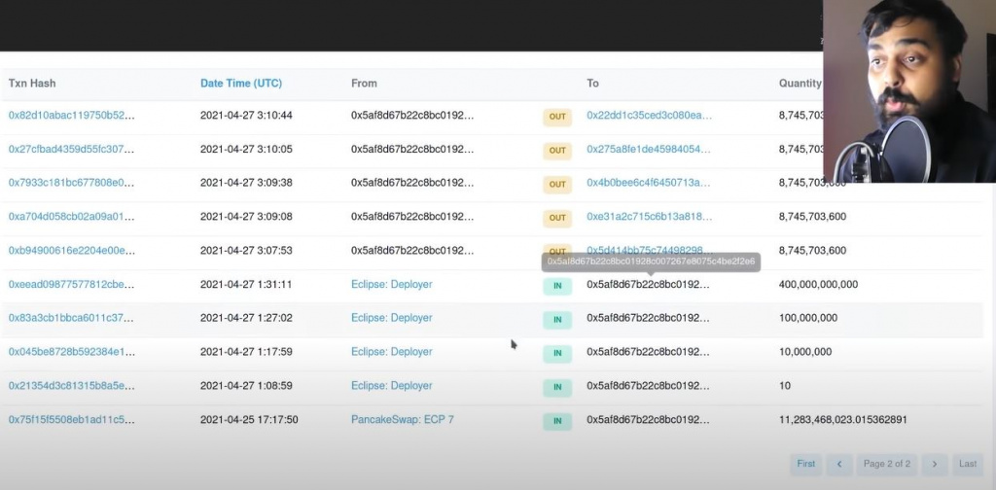The width and height of the screenshot is (996, 490).
Task: Click OUT badge in 3:09:08 row
Action: [557, 218]
